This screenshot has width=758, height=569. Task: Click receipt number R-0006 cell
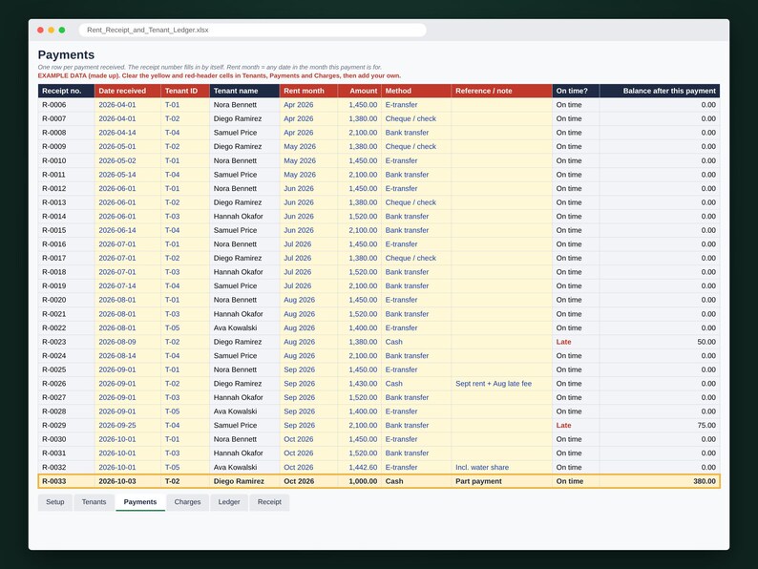[x=66, y=105]
